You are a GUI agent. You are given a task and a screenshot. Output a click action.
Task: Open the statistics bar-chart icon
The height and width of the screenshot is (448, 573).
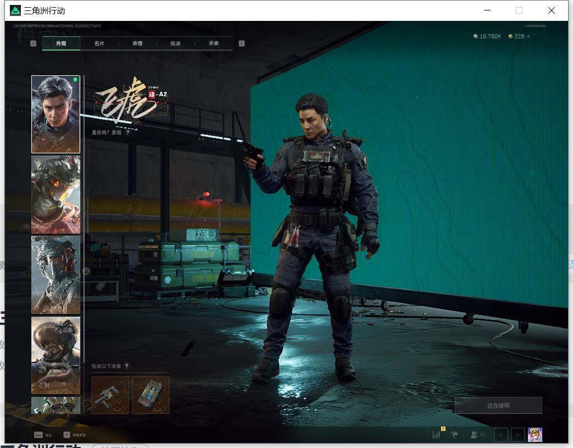(437, 435)
